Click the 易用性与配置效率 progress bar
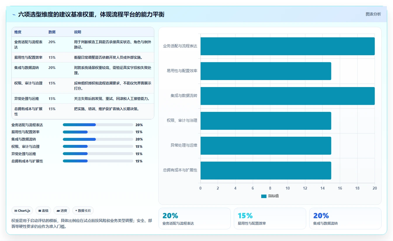Screen dimensions: 393x241 point(98,132)
